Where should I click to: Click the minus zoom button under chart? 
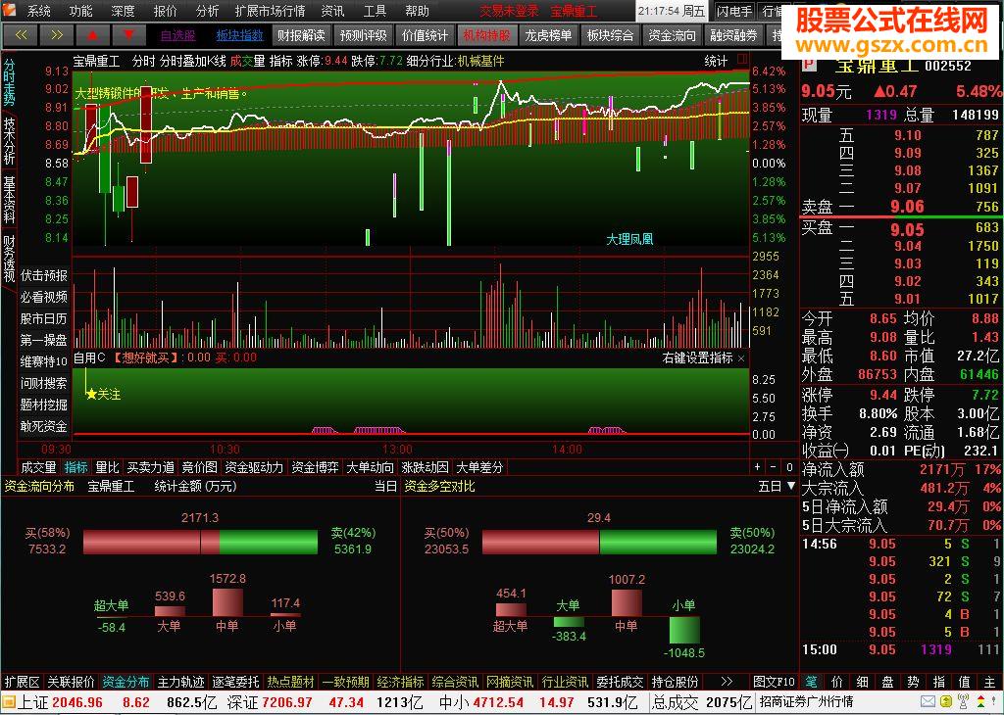774,467
